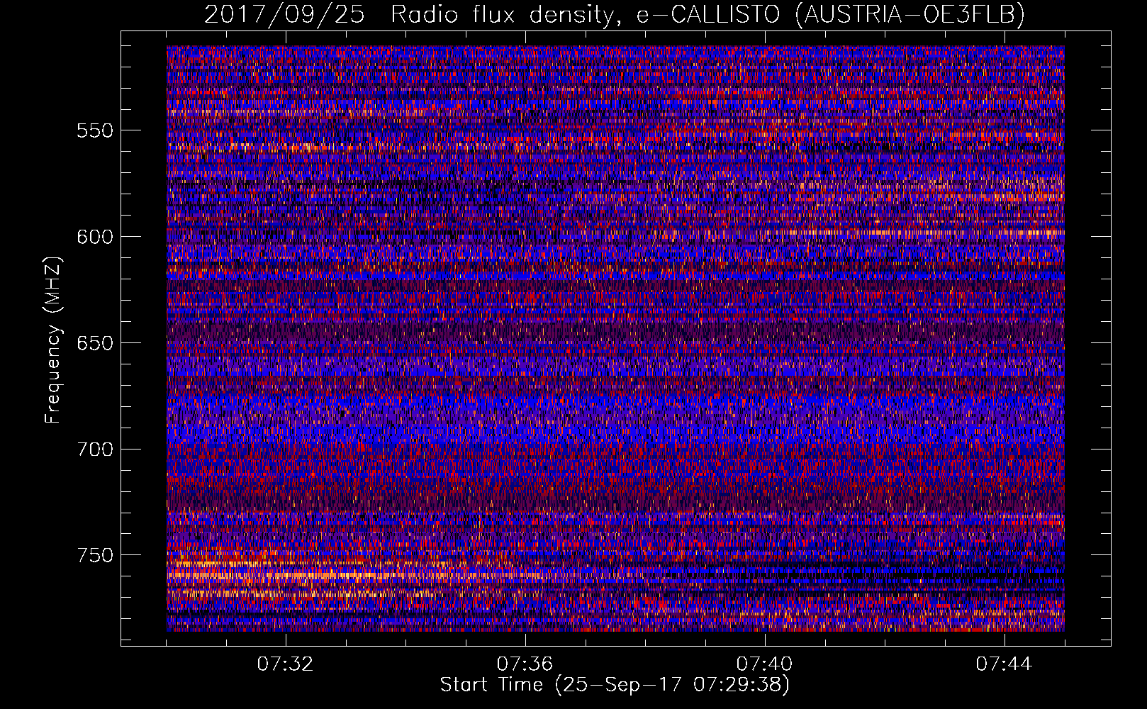Click the 07:32 time tick label
Screen dimensions: 1147x709
click(285, 664)
